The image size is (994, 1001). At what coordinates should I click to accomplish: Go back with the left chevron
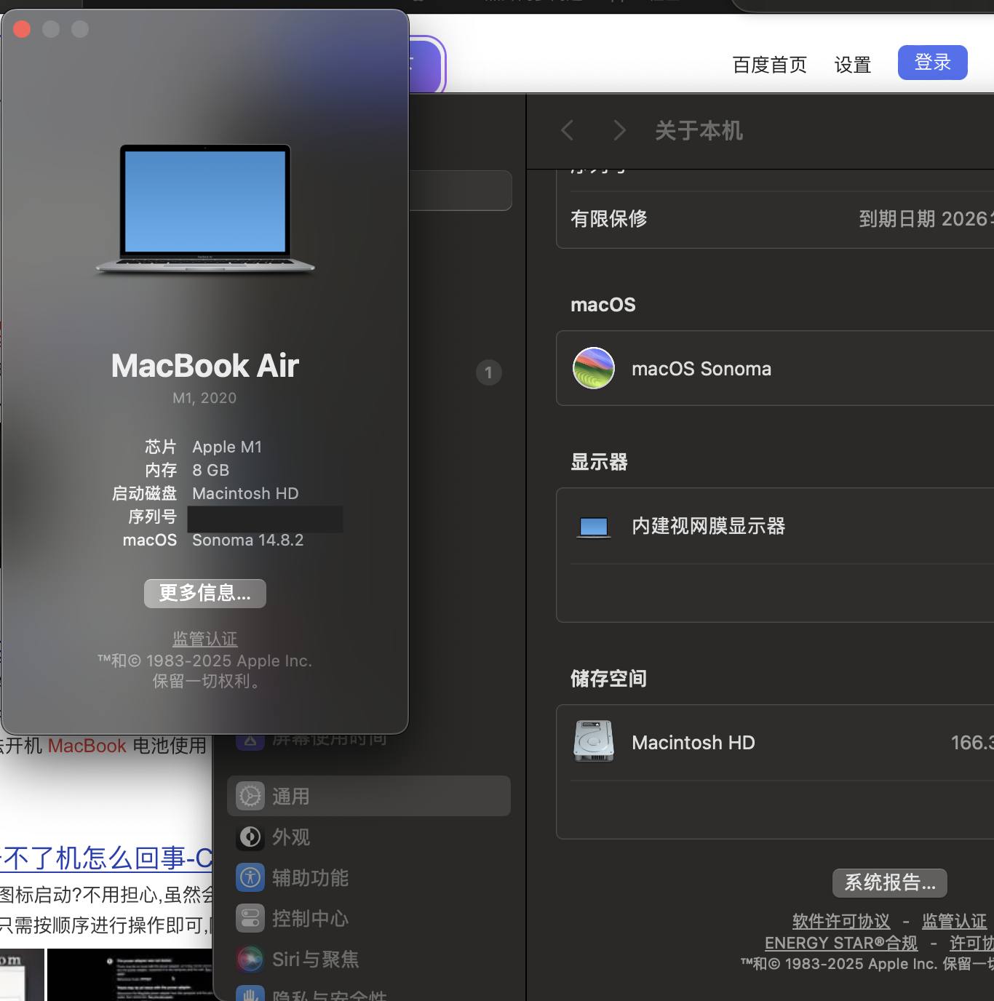click(x=568, y=131)
